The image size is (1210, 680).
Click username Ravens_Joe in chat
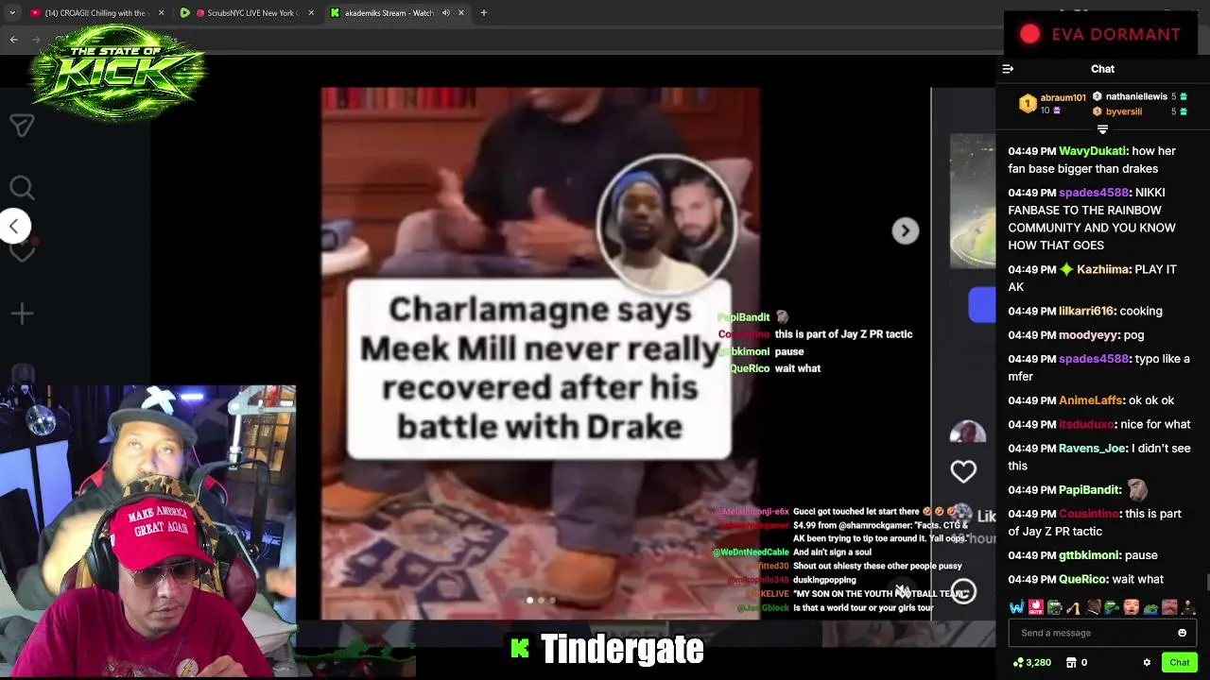click(x=1092, y=449)
